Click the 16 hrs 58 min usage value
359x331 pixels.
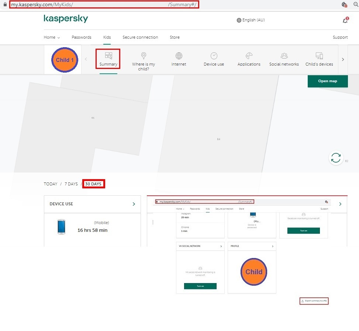pos(93,230)
